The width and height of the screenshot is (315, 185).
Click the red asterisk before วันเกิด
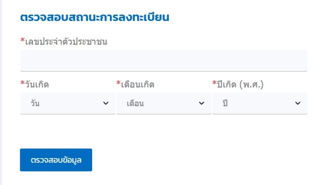[x=22, y=83]
